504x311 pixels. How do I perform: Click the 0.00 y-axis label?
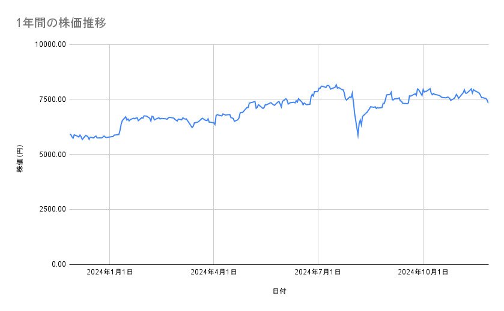click(58, 264)
